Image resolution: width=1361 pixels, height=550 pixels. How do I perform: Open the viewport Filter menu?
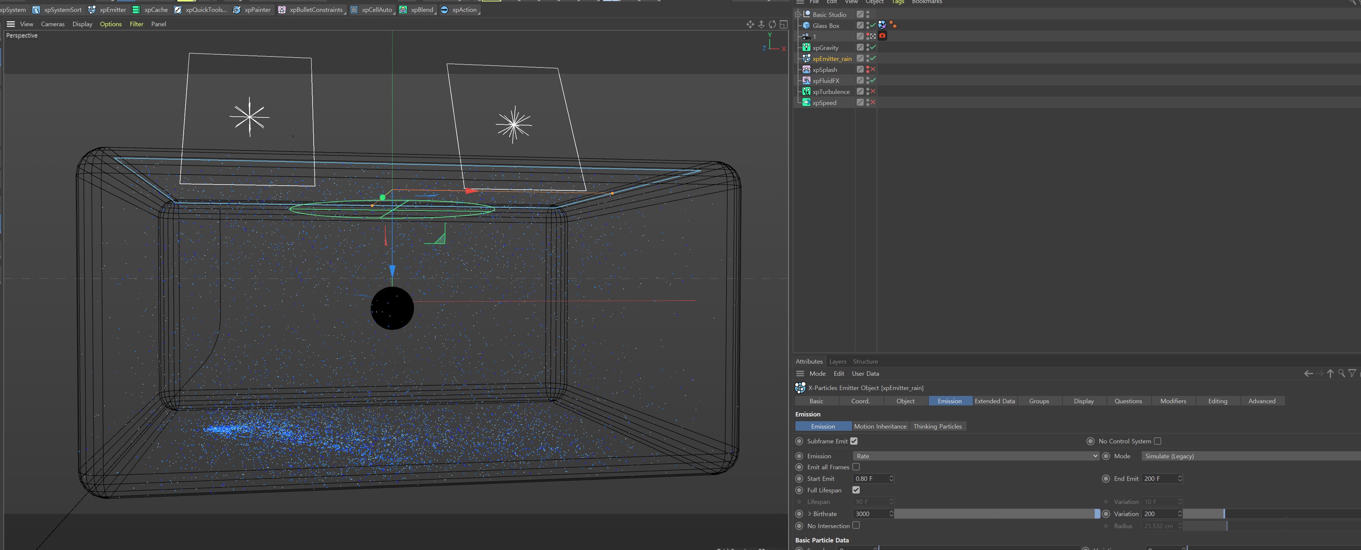137,24
